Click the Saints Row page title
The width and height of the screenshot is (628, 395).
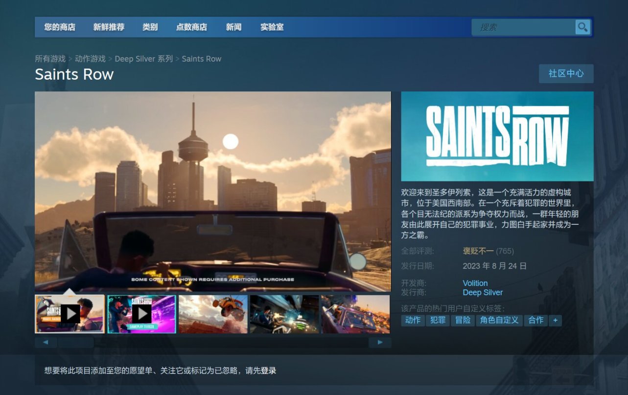click(x=74, y=74)
